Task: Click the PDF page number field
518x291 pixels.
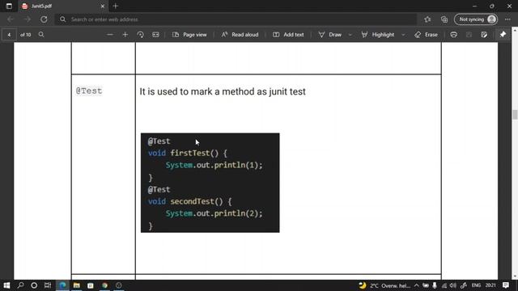Action: (x=9, y=35)
